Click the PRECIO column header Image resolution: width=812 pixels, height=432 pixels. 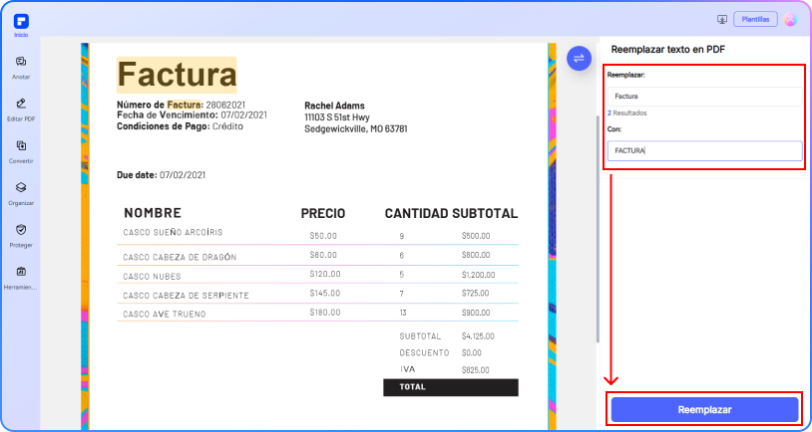point(323,213)
